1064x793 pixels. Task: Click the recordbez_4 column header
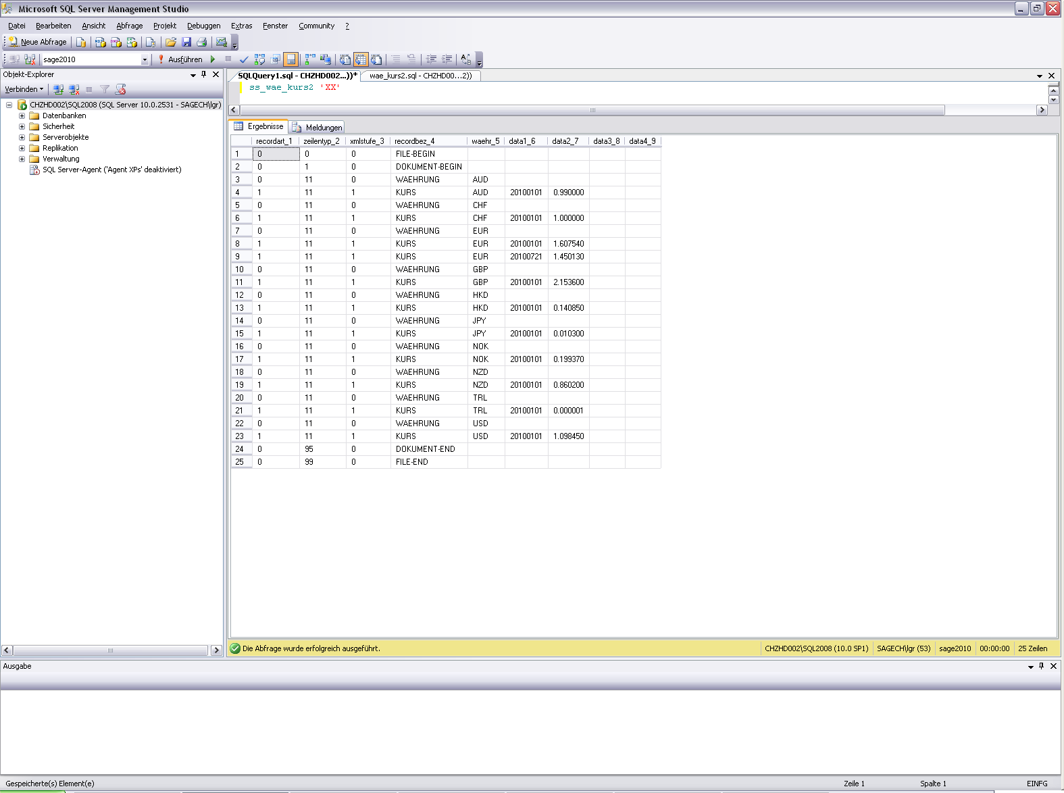coord(428,141)
